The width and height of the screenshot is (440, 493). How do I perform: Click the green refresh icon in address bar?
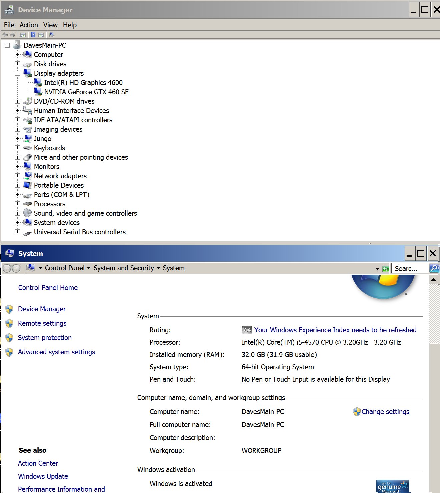point(386,269)
